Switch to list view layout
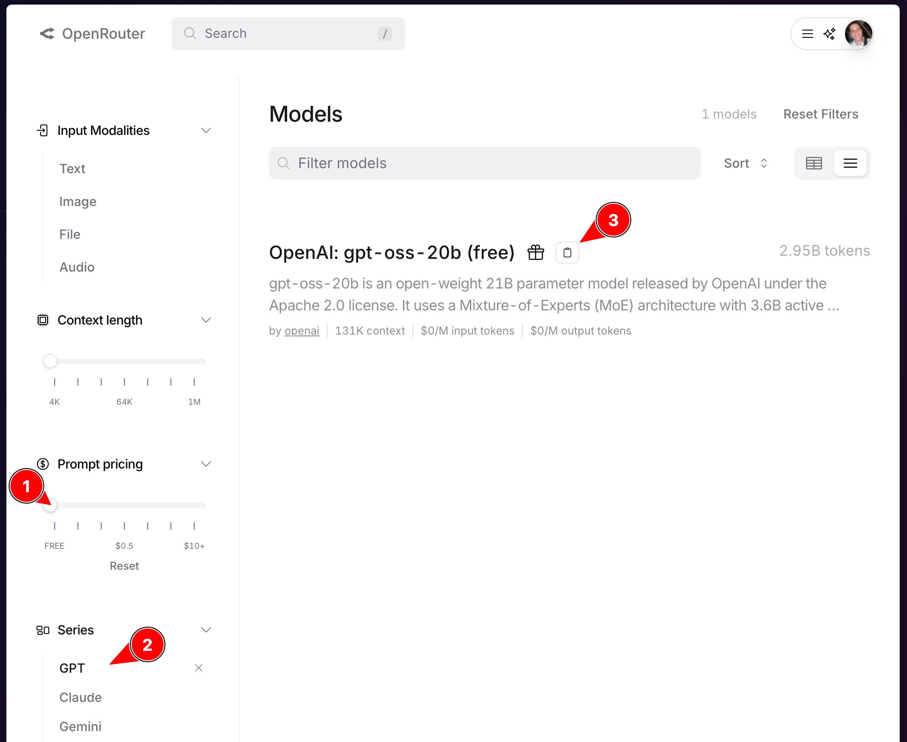907x742 pixels. click(850, 163)
